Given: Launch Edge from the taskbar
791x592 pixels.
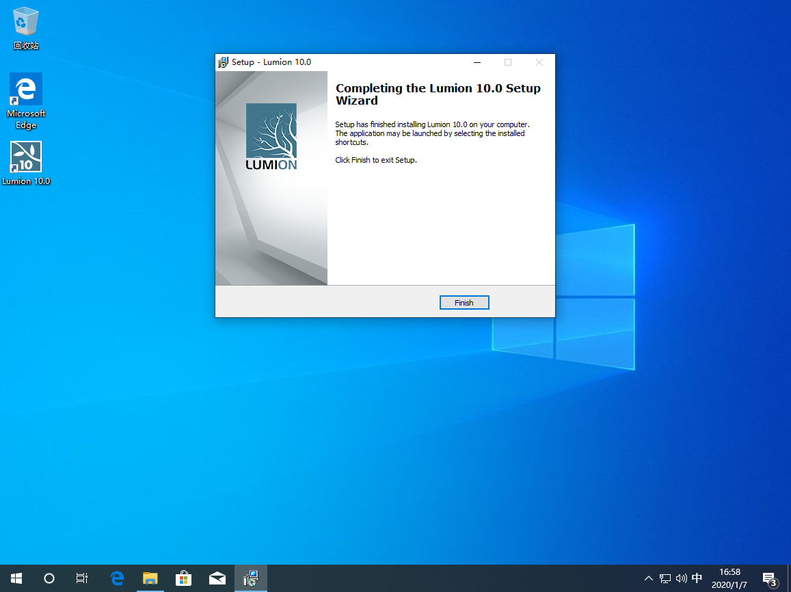Looking at the screenshot, I should coord(117,578).
